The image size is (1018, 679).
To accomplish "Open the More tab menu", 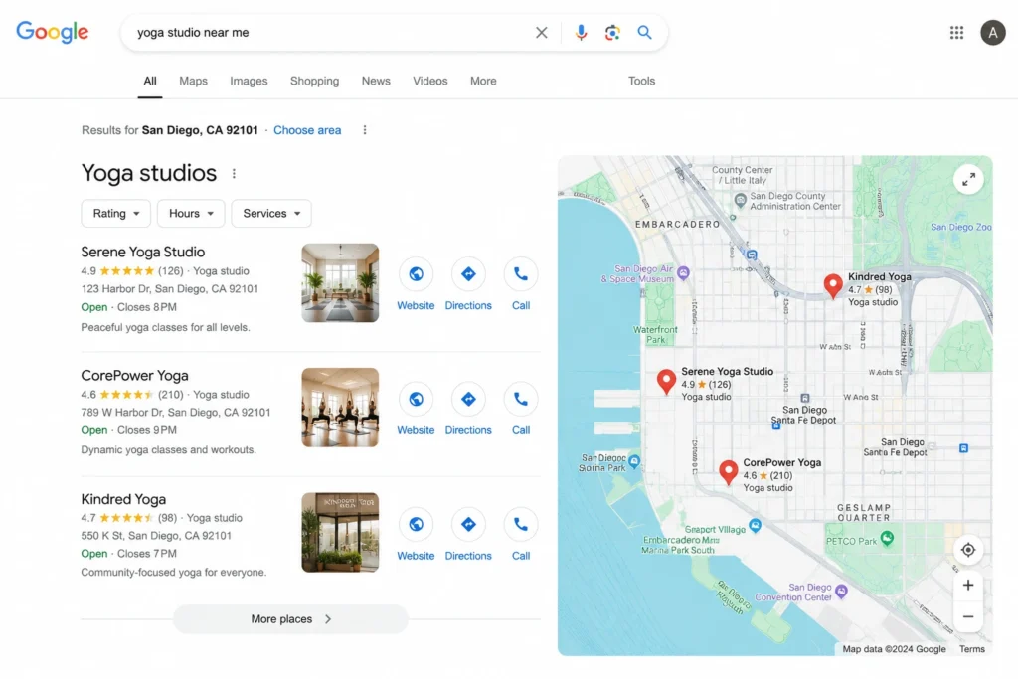I will [x=483, y=82].
